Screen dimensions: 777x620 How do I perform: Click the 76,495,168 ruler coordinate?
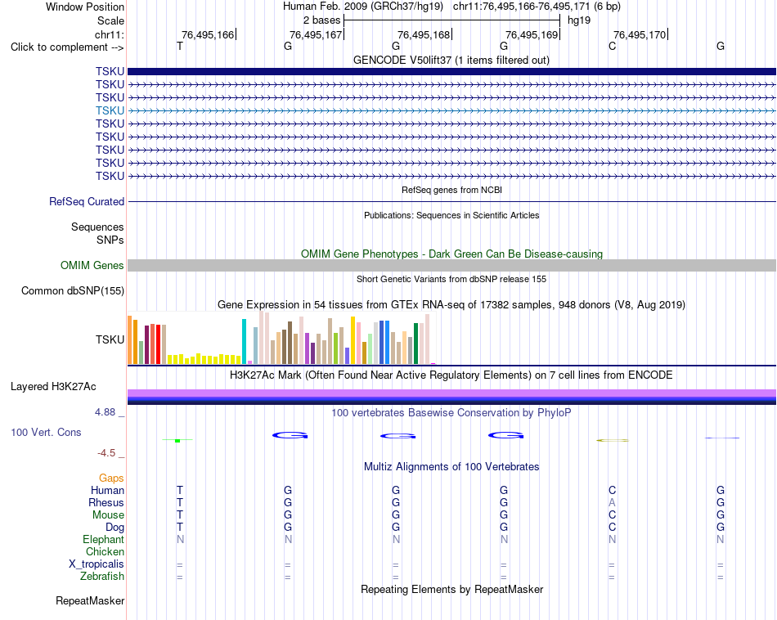[x=424, y=34]
